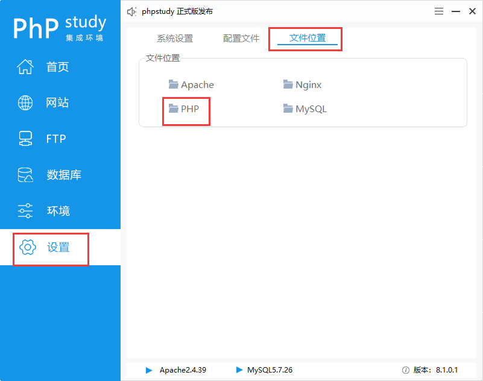Open the 数据库 database panel

pyautogui.click(x=25, y=175)
